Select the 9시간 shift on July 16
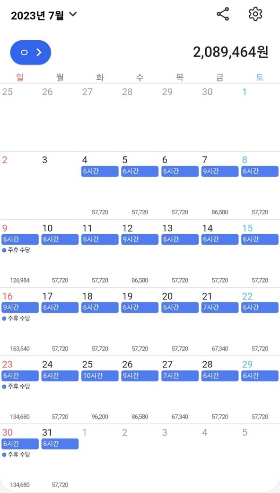This screenshot has width=280, height=493. pyautogui.click(x=20, y=308)
